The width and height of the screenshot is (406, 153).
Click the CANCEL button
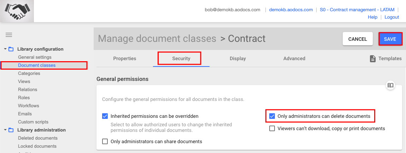358,39
